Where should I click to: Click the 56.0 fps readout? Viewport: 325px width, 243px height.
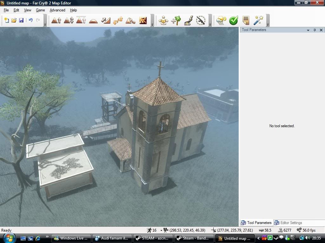[x=309, y=230]
